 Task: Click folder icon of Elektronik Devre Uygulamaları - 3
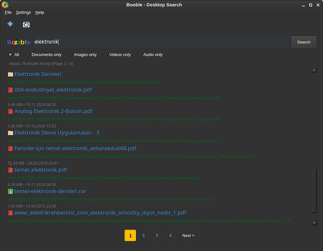click(x=11, y=133)
